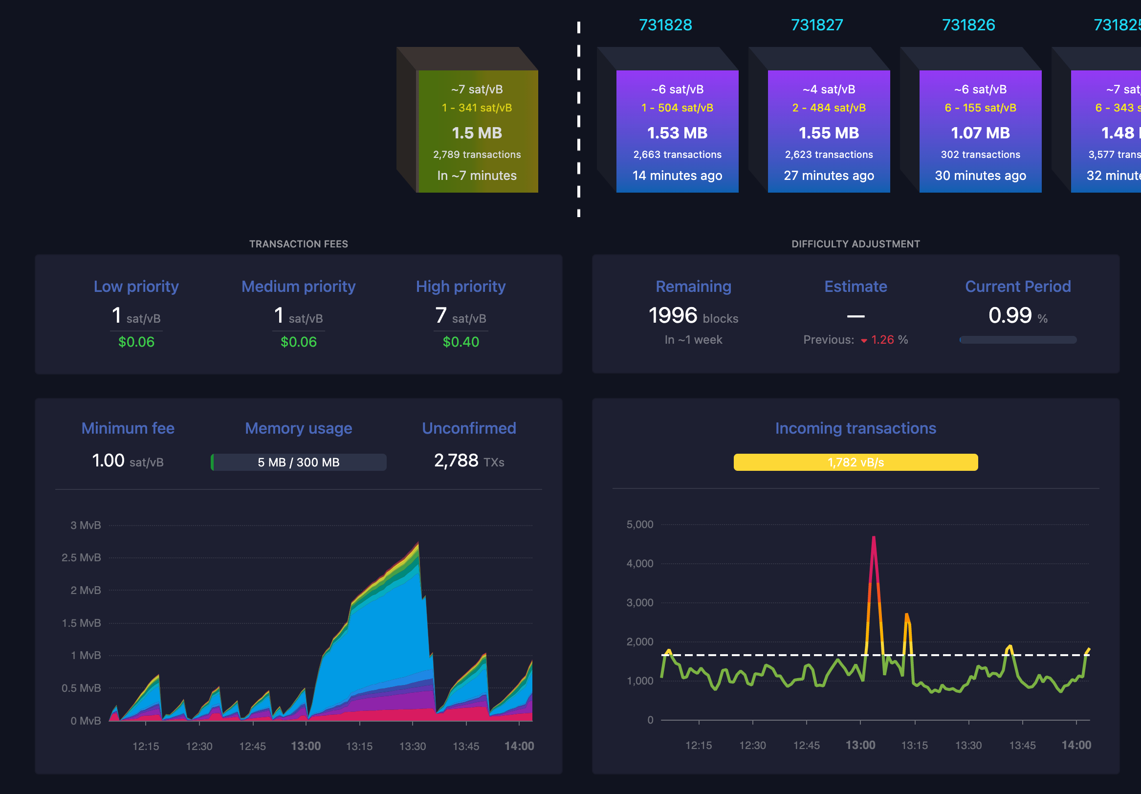Click the DIFFICULTY ADJUSTMENT heading
Image resolution: width=1141 pixels, height=794 pixels.
point(856,244)
